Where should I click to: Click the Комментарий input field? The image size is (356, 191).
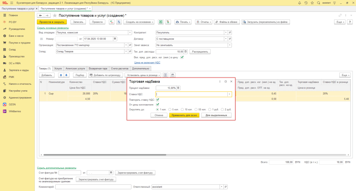pos(93,187)
